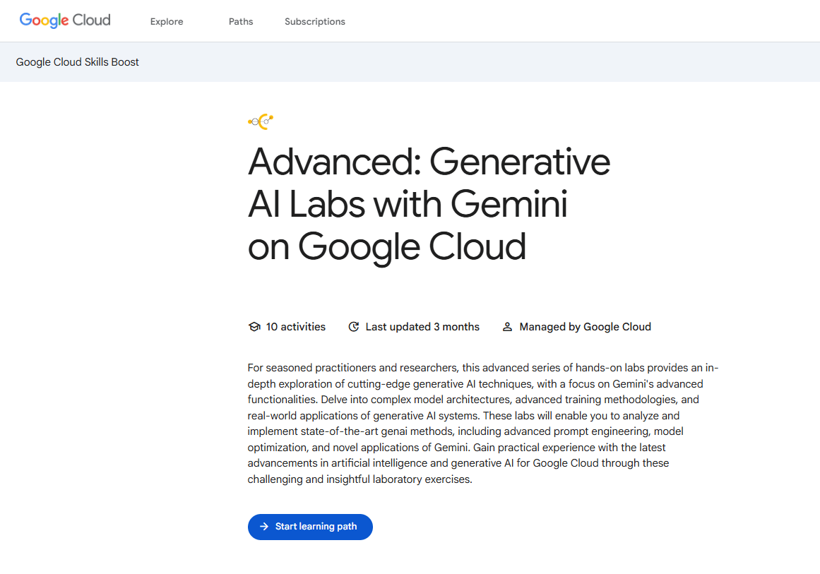Click 'Managed by Google Cloud' text
Screen dimensions: 820x574
pos(586,327)
